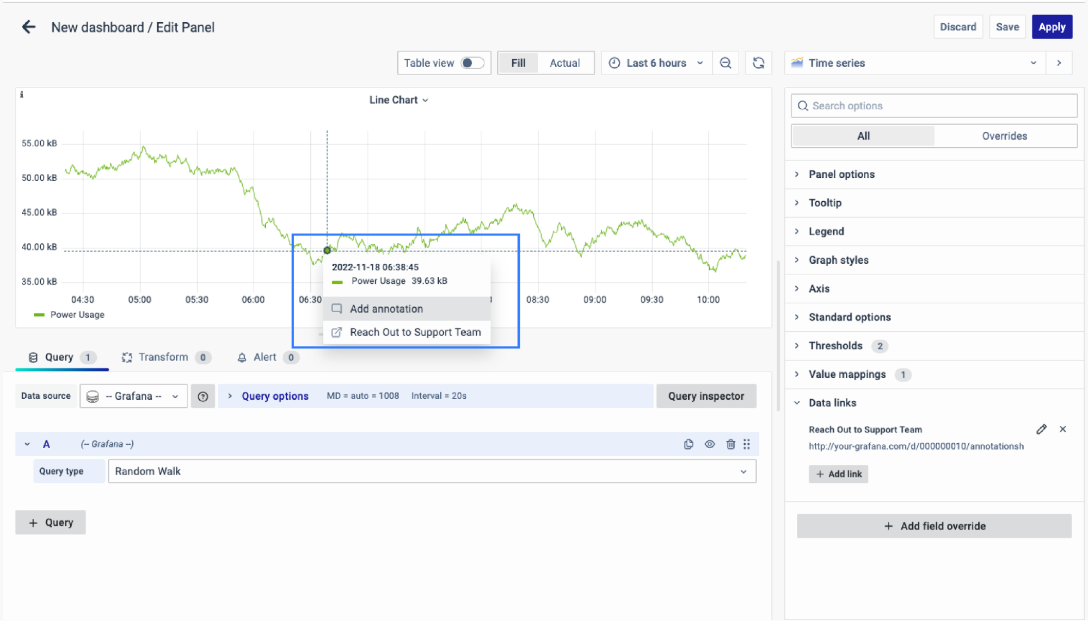Edit the Reach Out to Support Team link
The height and width of the screenshot is (621, 1088).
pos(1041,430)
